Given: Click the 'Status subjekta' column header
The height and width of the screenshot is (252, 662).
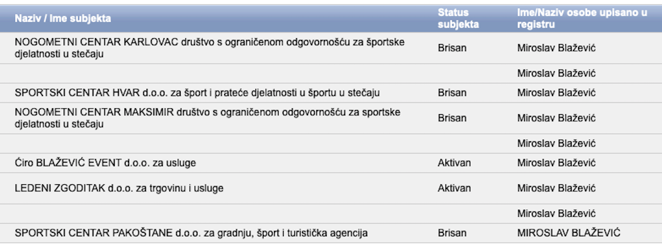Looking at the screenshot, I should [458, 19].
